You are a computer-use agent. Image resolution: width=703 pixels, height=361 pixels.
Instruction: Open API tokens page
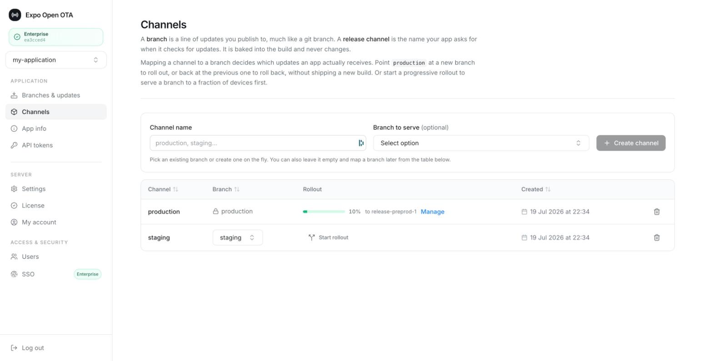click(56, 145)
